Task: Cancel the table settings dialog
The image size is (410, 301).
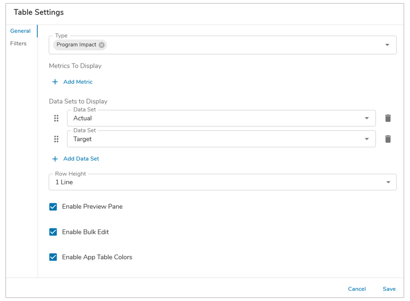Action: (x=357, y=289)
